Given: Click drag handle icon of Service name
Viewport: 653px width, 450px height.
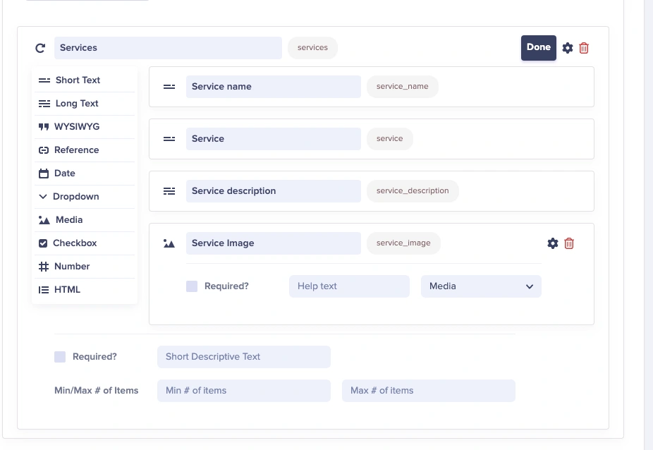Looking at the screenshot, I should click(x=169, y=87).
